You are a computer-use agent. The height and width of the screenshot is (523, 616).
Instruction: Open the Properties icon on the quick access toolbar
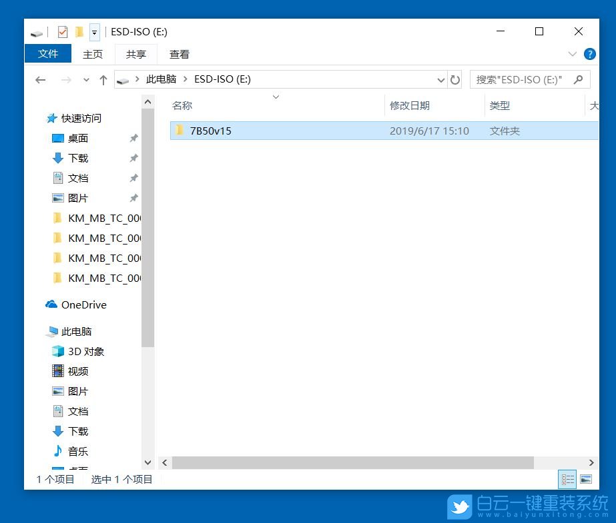(x=63, y=31)
